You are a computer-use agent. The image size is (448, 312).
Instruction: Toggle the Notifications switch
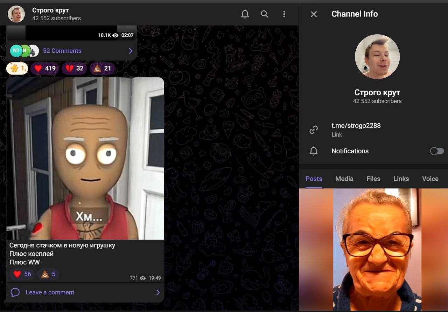click(437, 151)
